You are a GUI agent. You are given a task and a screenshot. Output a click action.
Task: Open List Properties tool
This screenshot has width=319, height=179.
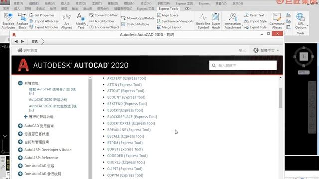click(42, 15)
